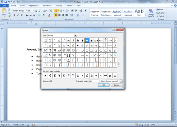Screen dimensions: 177x127
Task: Click the Shrink Font icon
Action: 39,11
